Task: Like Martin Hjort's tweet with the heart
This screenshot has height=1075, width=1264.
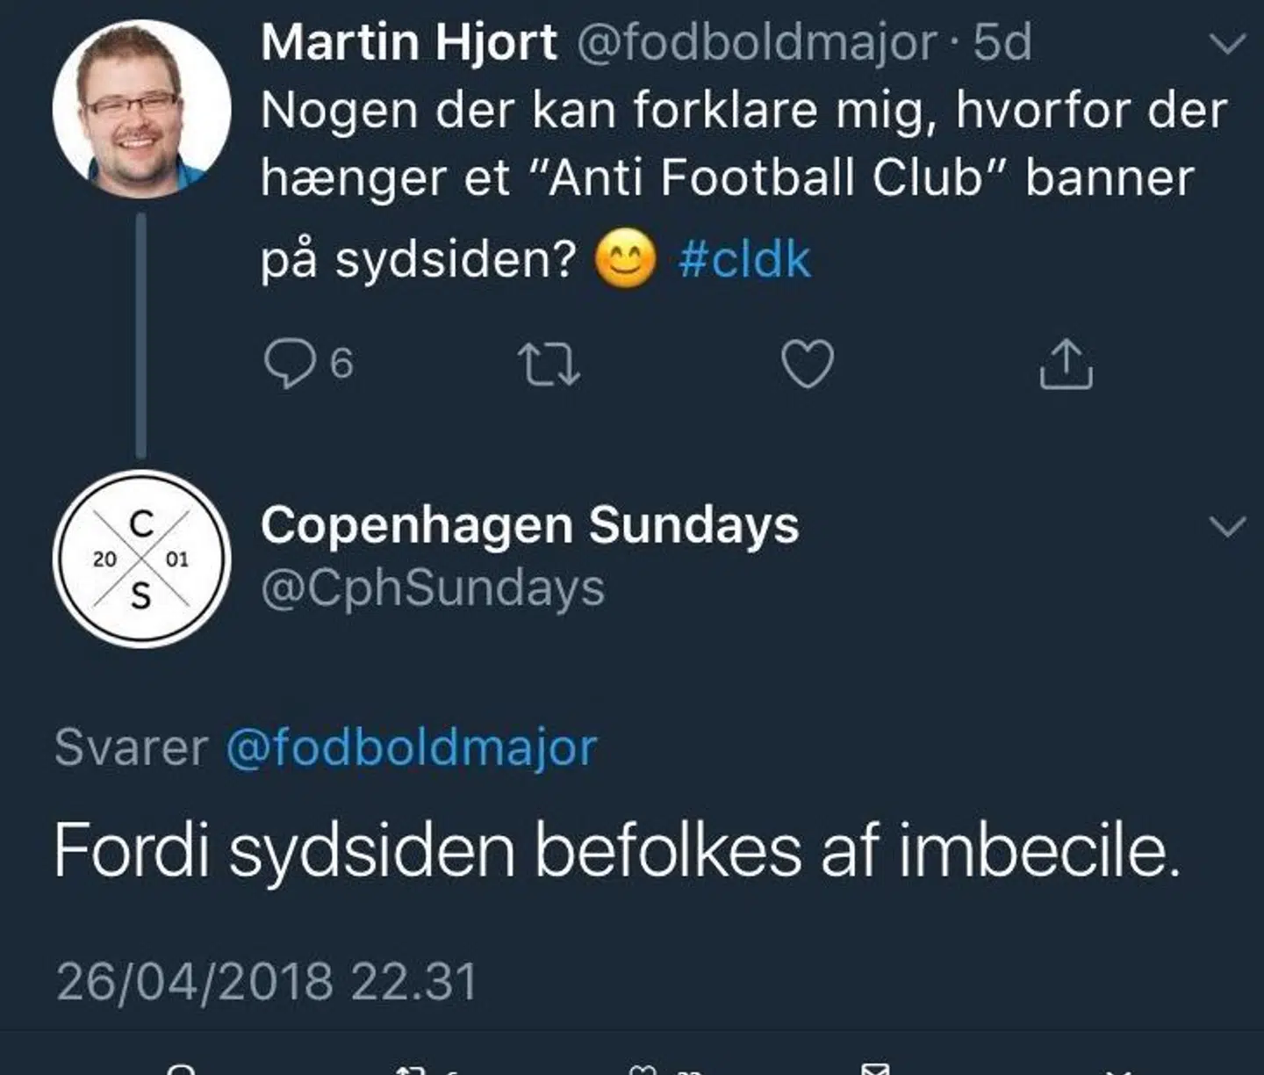Action: pyautogui.click(x=807, y=364)
